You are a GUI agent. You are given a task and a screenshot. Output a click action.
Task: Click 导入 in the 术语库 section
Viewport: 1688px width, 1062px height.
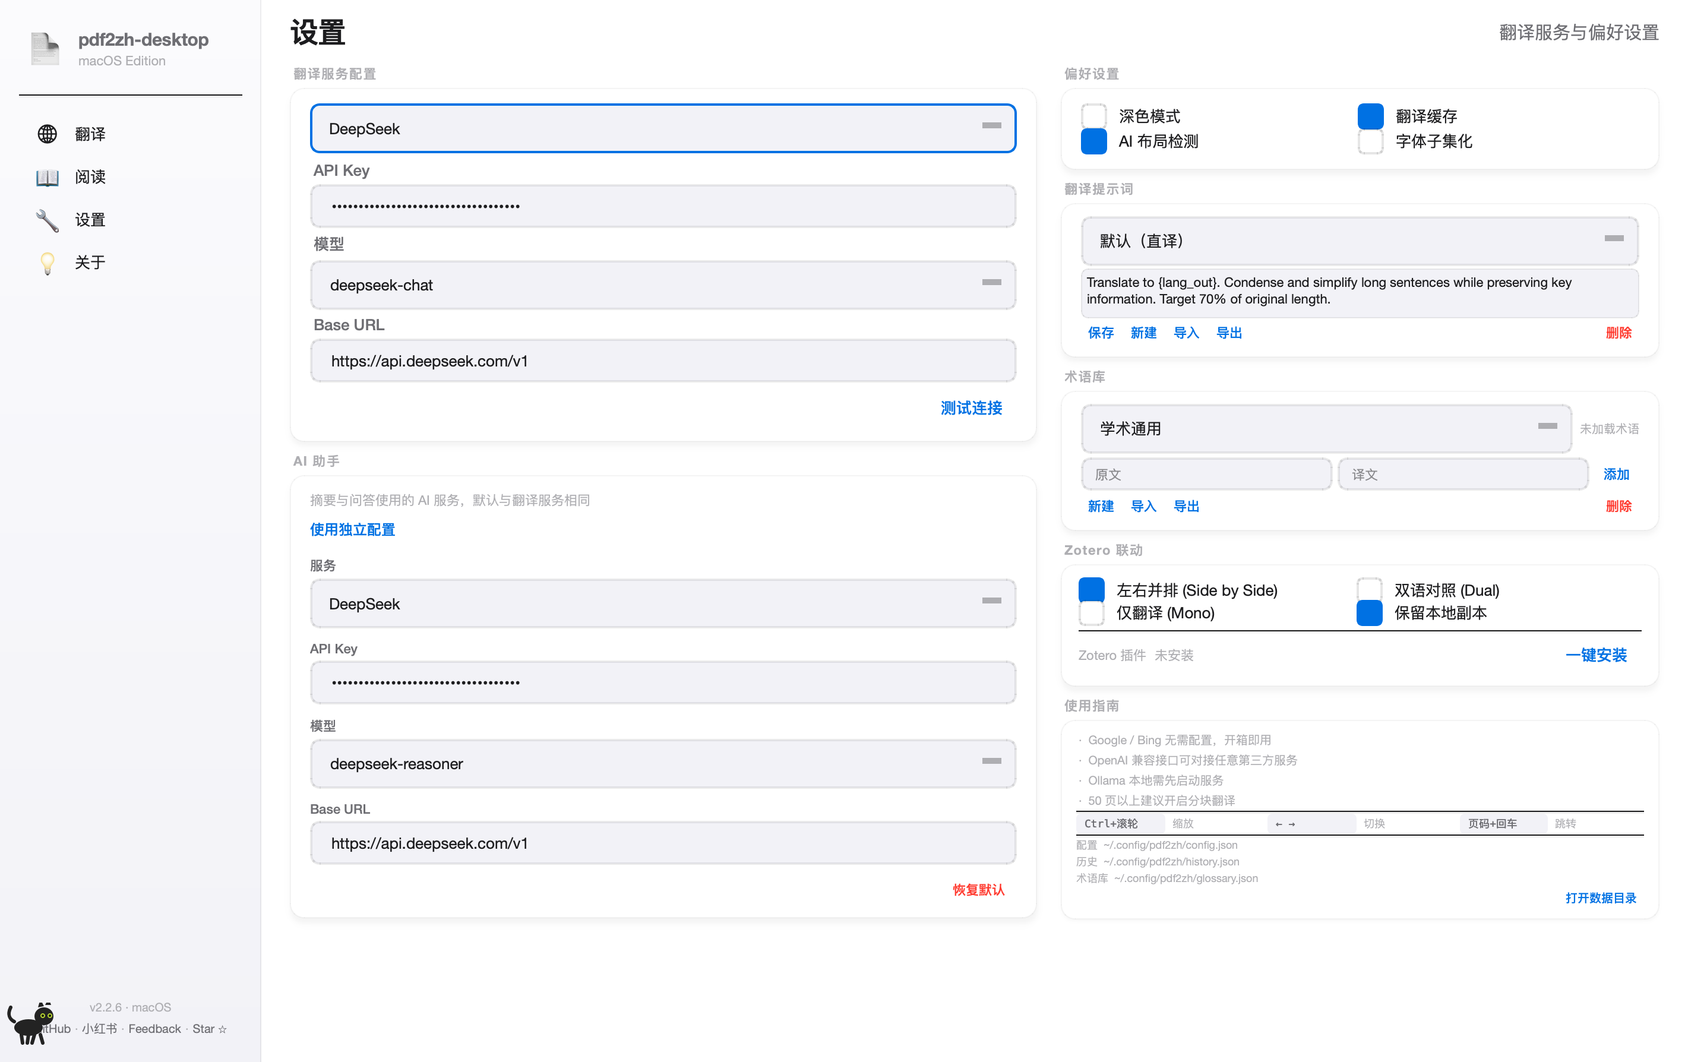(x=1143, y=506)
